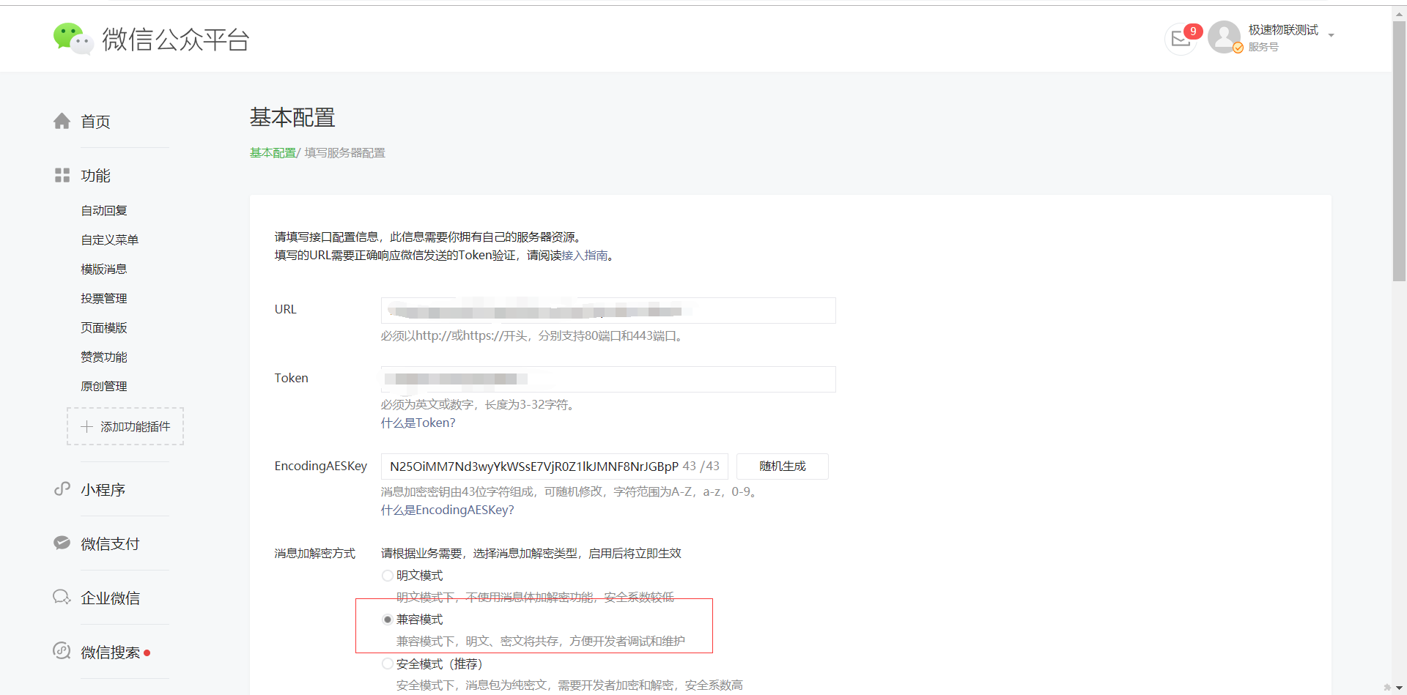Click the page vertical scrollbar thumb
Viewport: 1407px width, 695px height.
tap(1399, 150)
